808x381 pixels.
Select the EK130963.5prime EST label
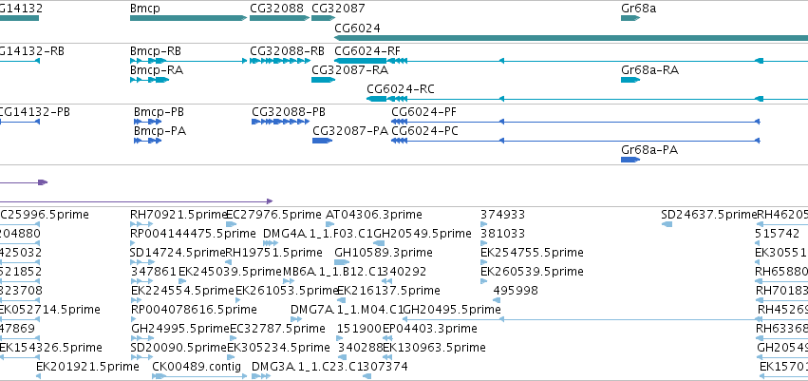click(435, 348)
